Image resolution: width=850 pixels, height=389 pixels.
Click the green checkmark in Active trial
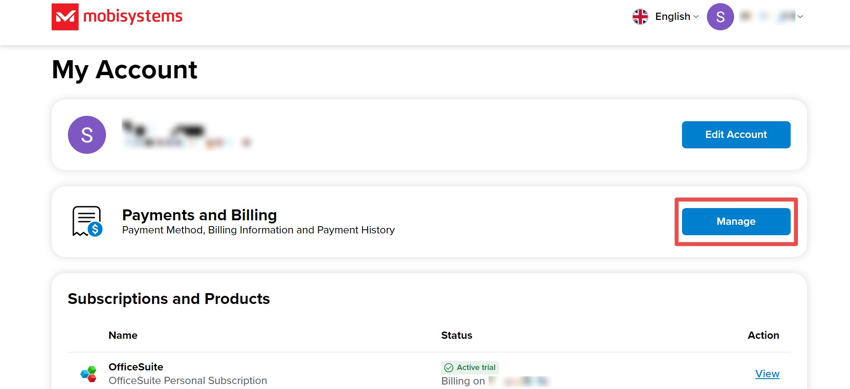pos(449,368)
